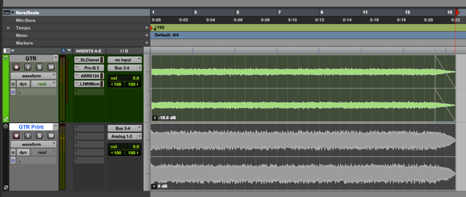Open the track column view selector icon

8,51
